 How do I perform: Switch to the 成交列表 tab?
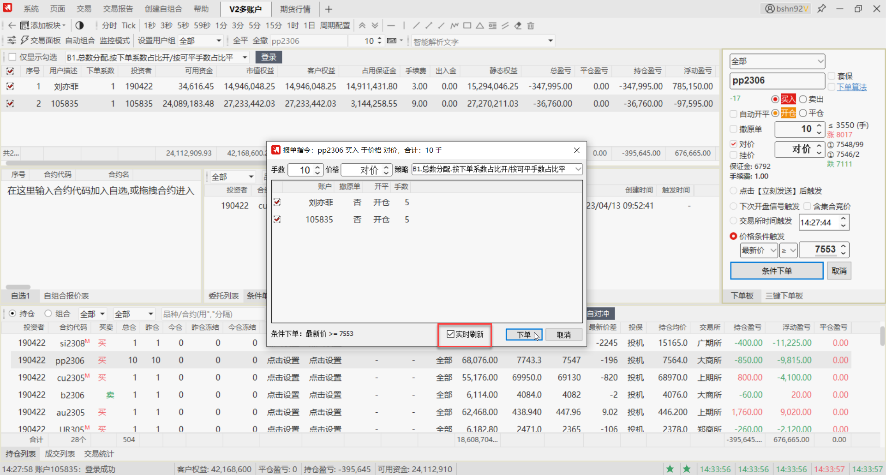[60, 454]
